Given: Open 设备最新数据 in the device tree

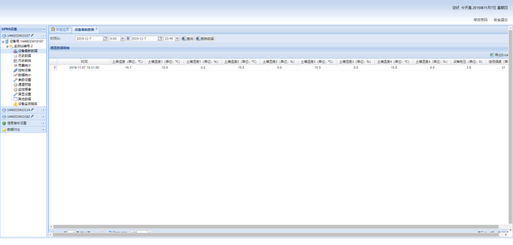Looking at the screenshot, I should (27, 51).
